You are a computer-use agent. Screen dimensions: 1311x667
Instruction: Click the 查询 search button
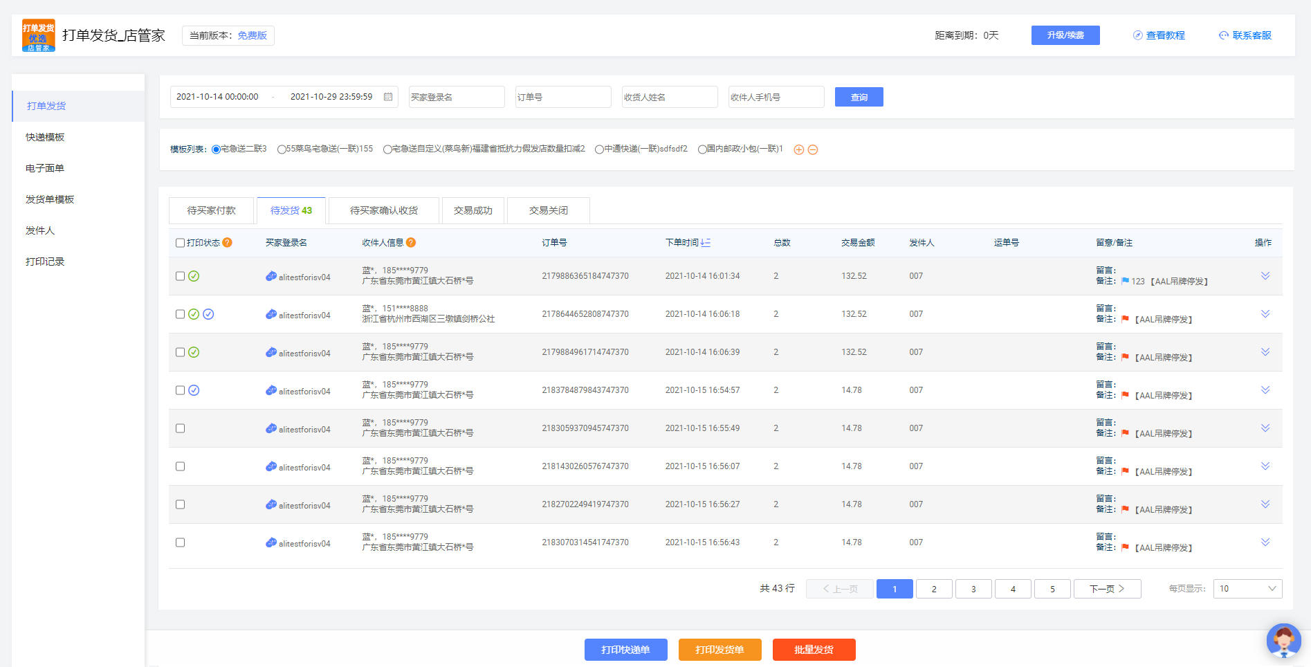click(859, 97)
